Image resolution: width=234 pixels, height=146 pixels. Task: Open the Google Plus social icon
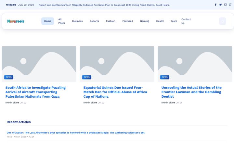point(230,5)
